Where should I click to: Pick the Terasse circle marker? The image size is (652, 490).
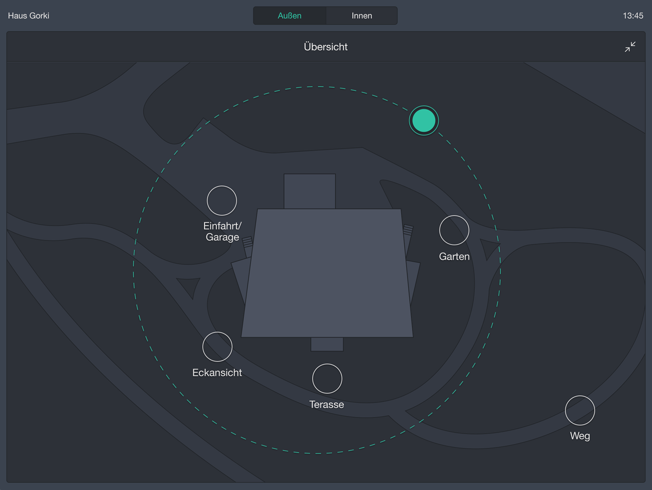pyautogui.click(x=327, y=379)
